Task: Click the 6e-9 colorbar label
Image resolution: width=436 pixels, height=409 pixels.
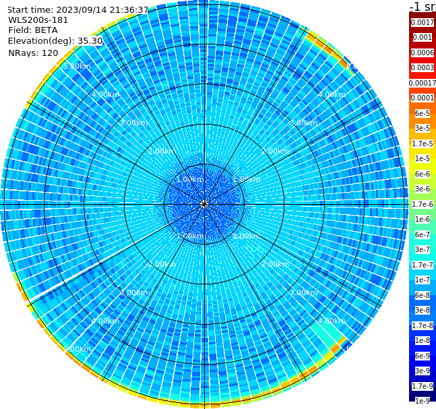Action: pyautogui.click(x=423, y=356)
